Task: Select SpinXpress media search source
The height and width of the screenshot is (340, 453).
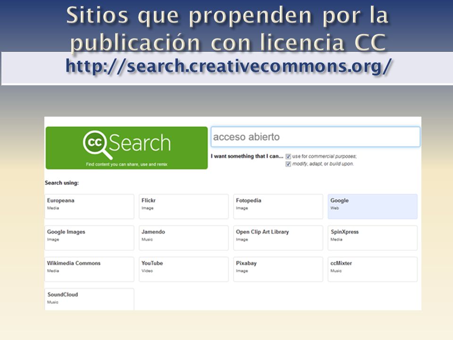Action: (373, 238)
